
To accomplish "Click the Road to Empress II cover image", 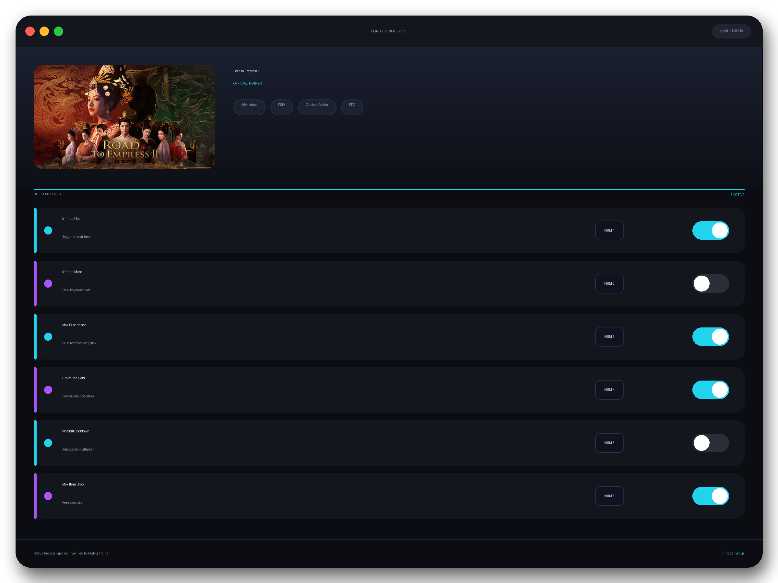I will point(124,117).
